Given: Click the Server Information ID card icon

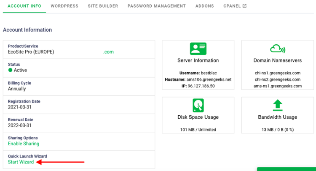Looking at the screenshot, I should pyautogui.click(x=198, y=49).
